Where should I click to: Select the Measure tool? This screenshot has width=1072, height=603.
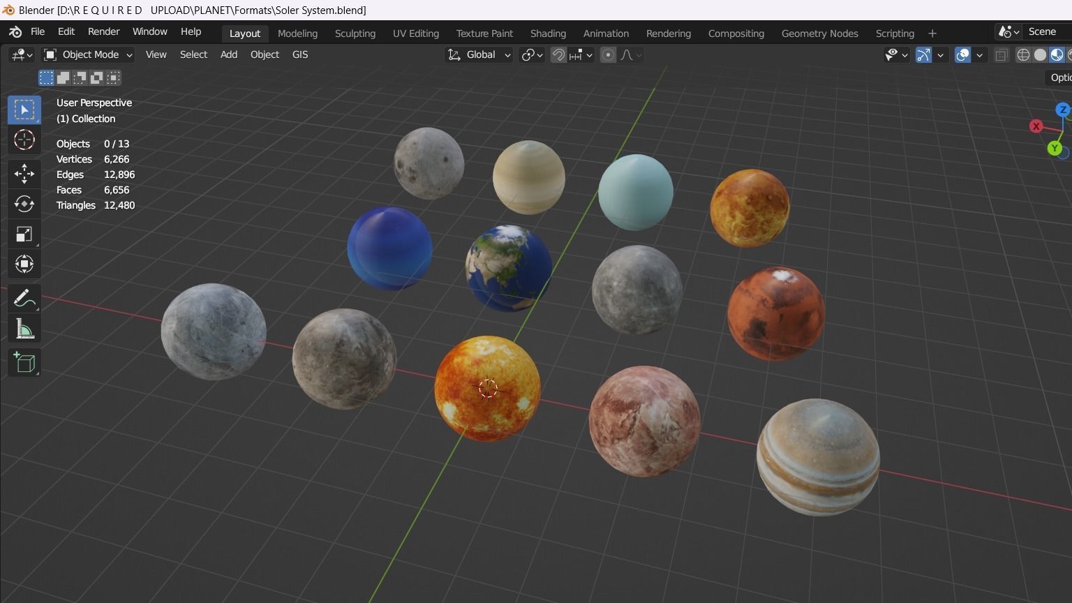(24, 329)
